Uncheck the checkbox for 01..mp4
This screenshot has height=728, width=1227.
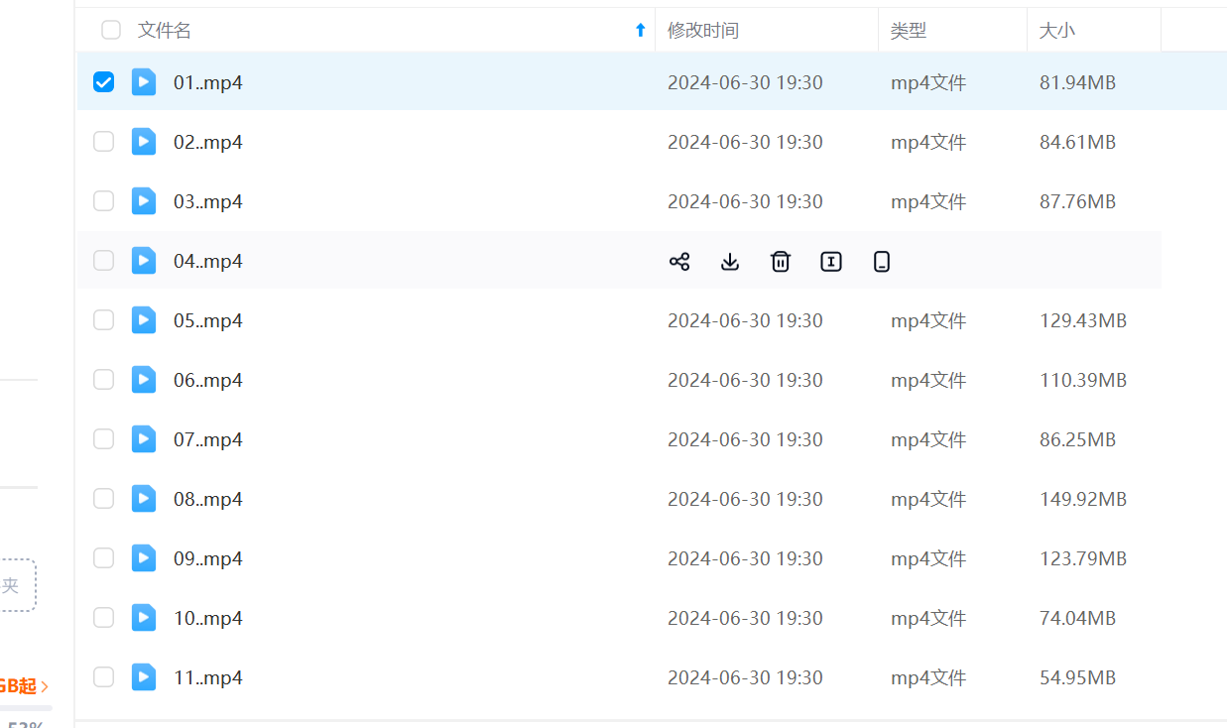104,82
